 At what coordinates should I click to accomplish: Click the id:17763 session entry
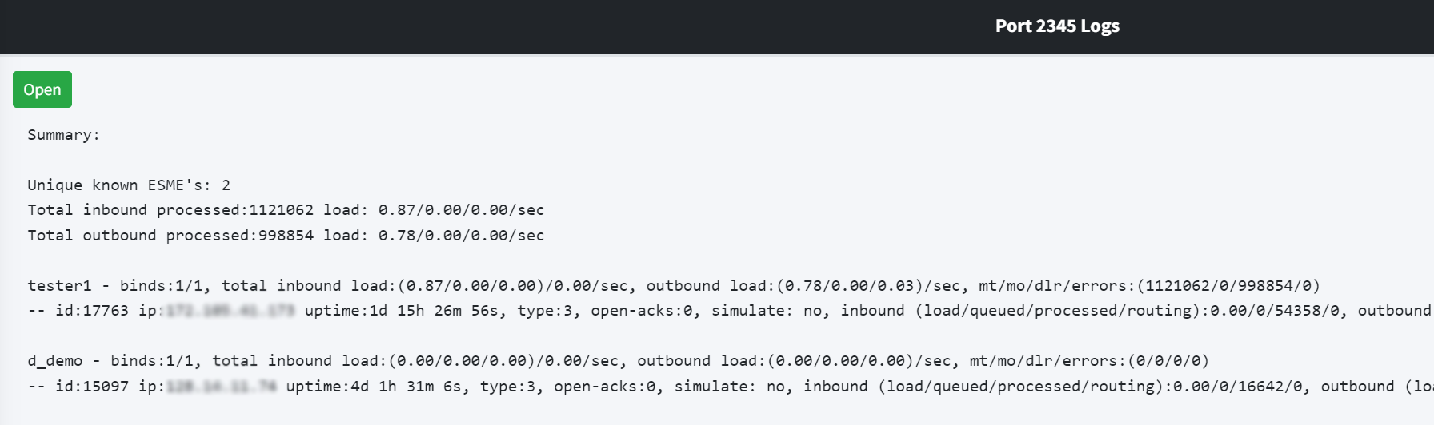click(91, 311)
